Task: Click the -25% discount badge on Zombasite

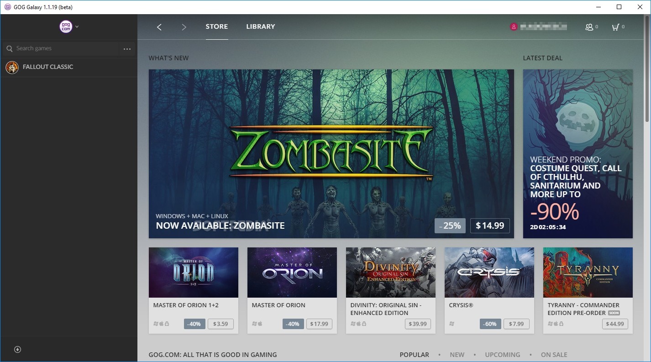Action: pyautogui.click(x=450, y=226)
